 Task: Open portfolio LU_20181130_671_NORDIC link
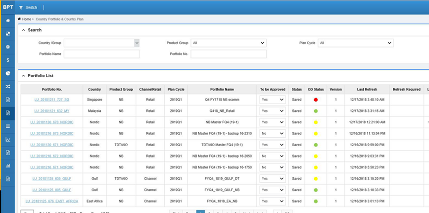point(52,145)
